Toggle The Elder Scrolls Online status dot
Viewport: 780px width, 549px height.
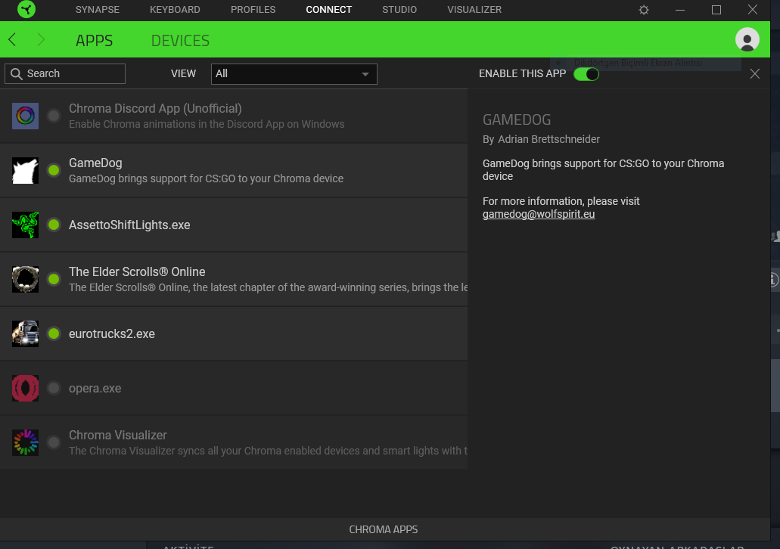(x=54, y=279)
